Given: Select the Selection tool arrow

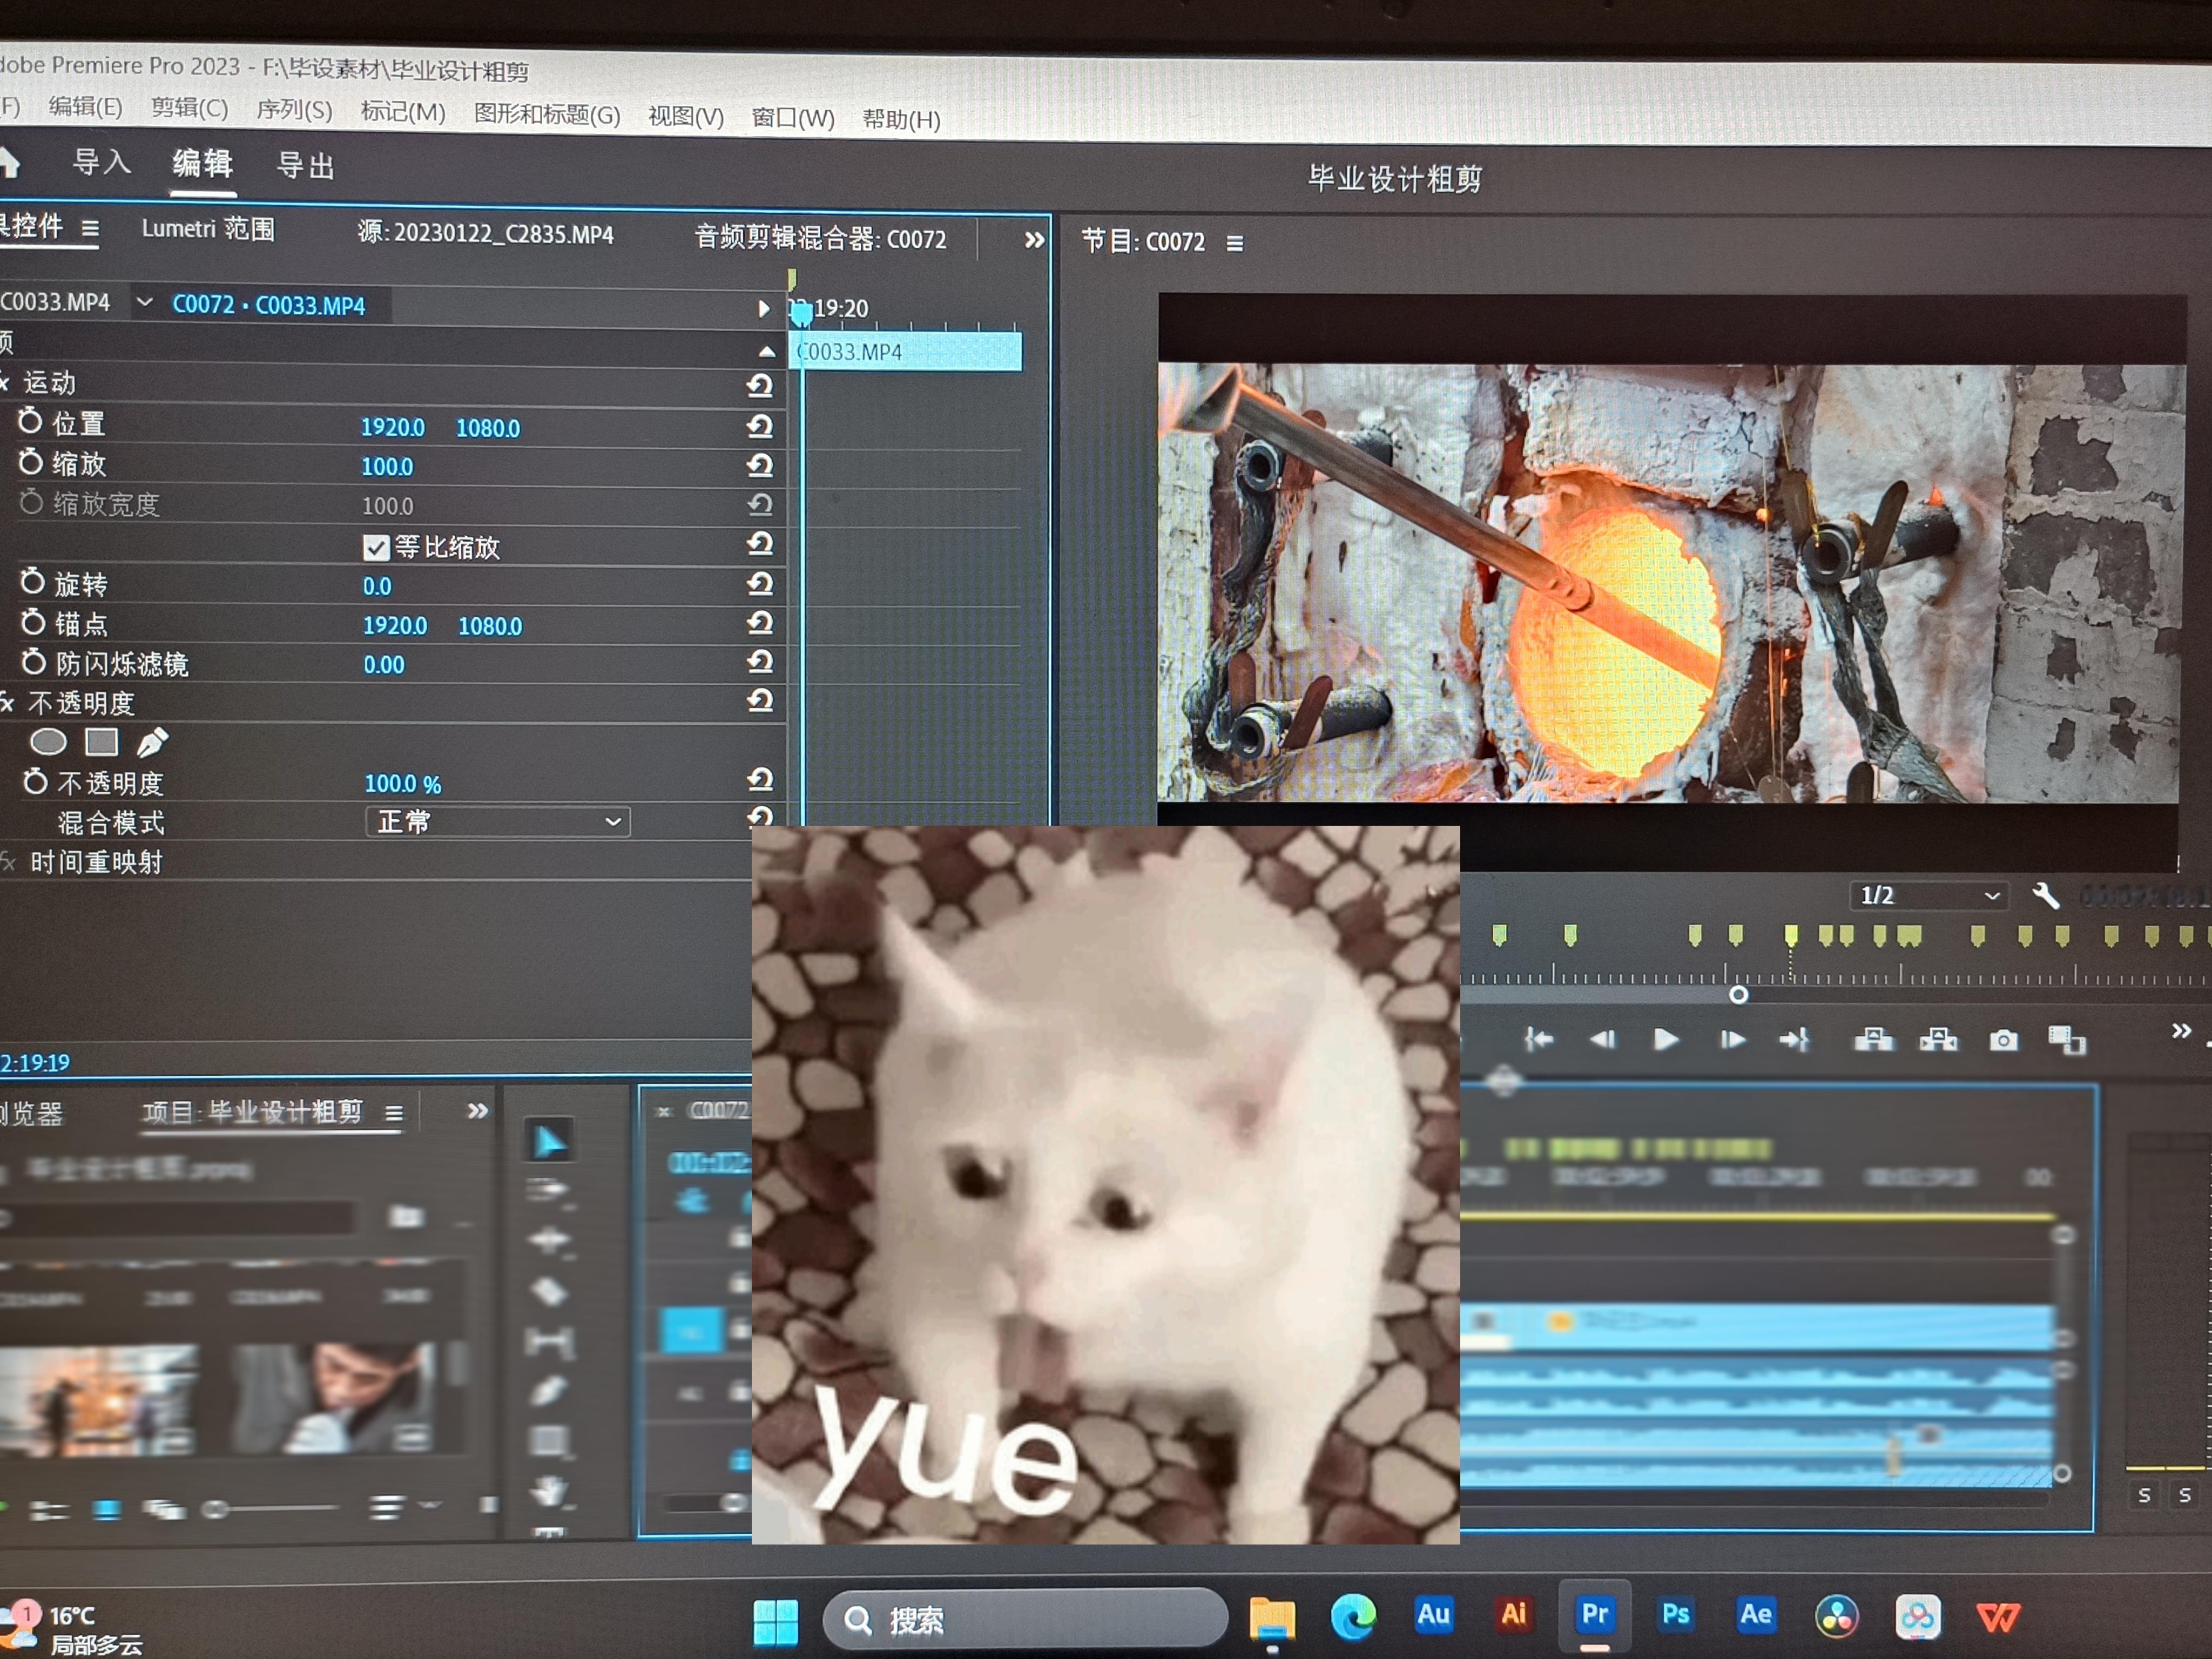Looking at the screenshot, I should 549,1142.
